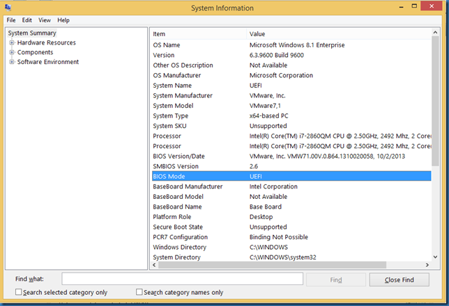Select the highlighted BIOS Mode row

pyautogui.click(x=291, y=176)
